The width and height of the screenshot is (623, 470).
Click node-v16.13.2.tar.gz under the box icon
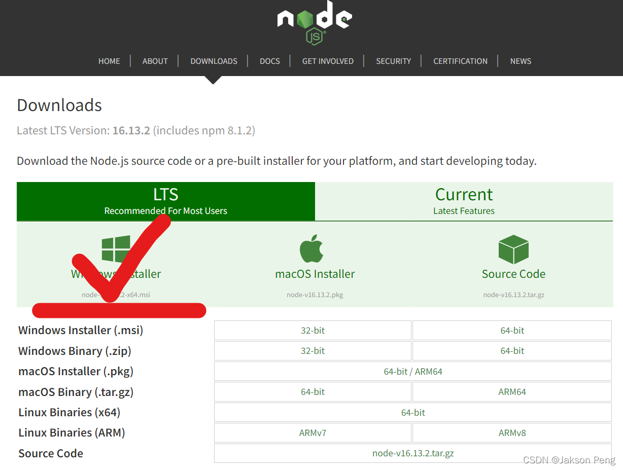pos(513,295)
